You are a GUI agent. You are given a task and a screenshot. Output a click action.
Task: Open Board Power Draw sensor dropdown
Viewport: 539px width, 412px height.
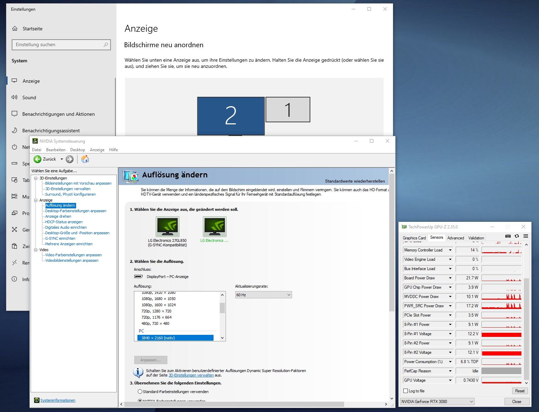(450, 278)
